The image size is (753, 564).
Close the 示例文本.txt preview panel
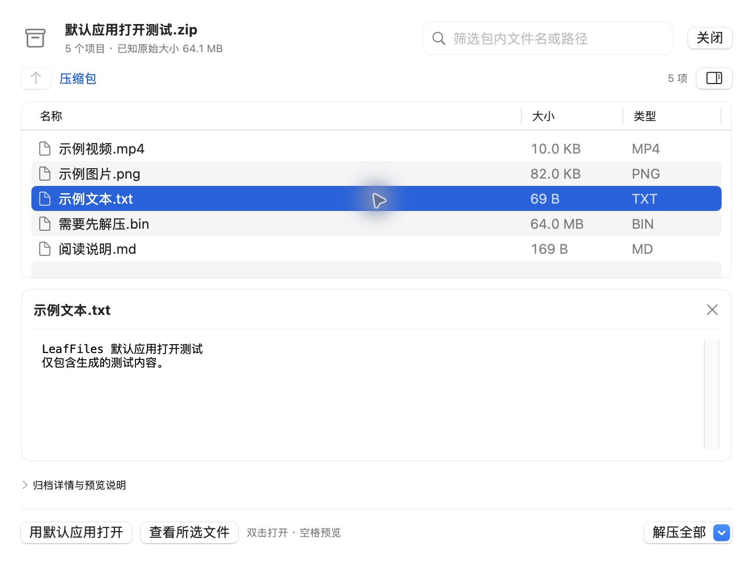click(x=712, y=310)
